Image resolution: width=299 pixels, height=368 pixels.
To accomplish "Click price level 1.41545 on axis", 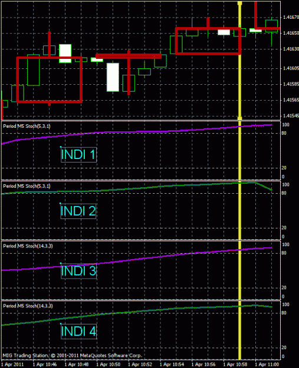I will pyautogui.click(x=291, y=116).
